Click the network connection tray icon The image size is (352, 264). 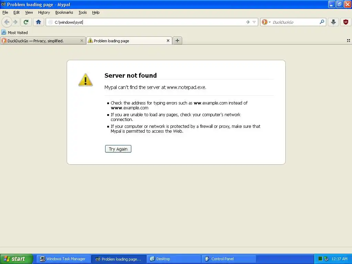point(327,259)
